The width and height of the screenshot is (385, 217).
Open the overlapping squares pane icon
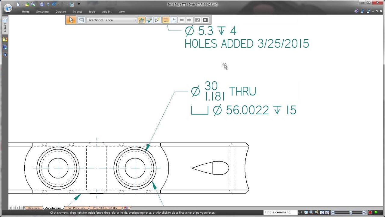(5, 55)
